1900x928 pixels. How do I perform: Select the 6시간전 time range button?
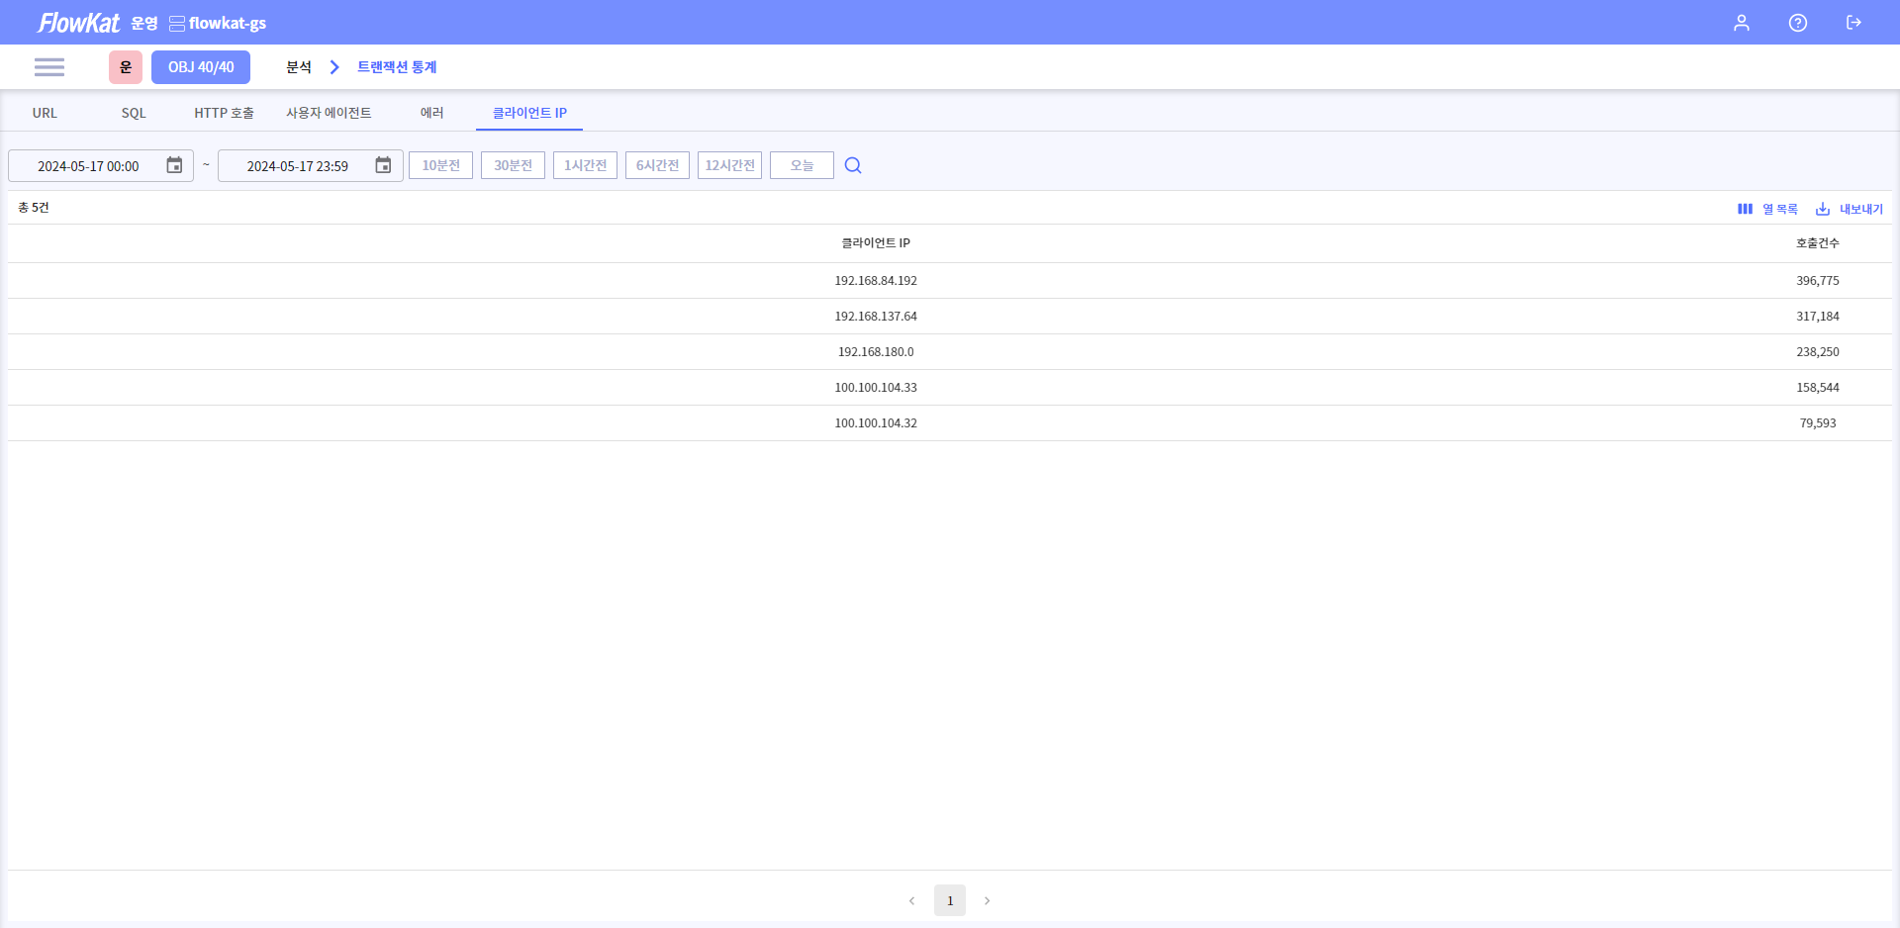point(657,165)
